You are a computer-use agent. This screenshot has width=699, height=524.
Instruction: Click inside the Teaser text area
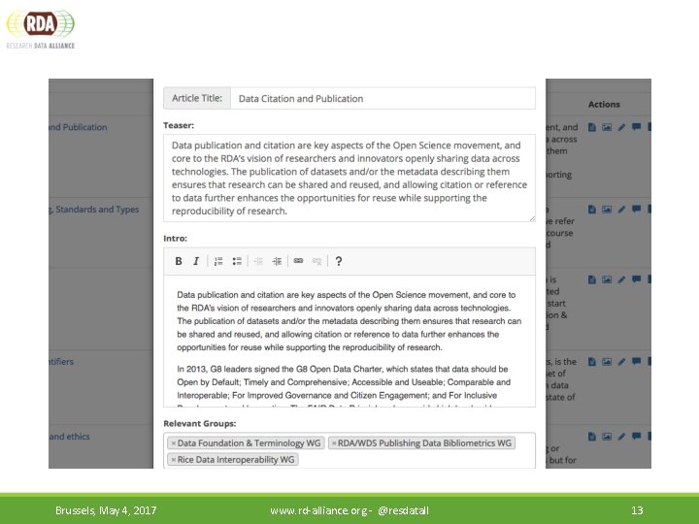[x=349, y=178]
